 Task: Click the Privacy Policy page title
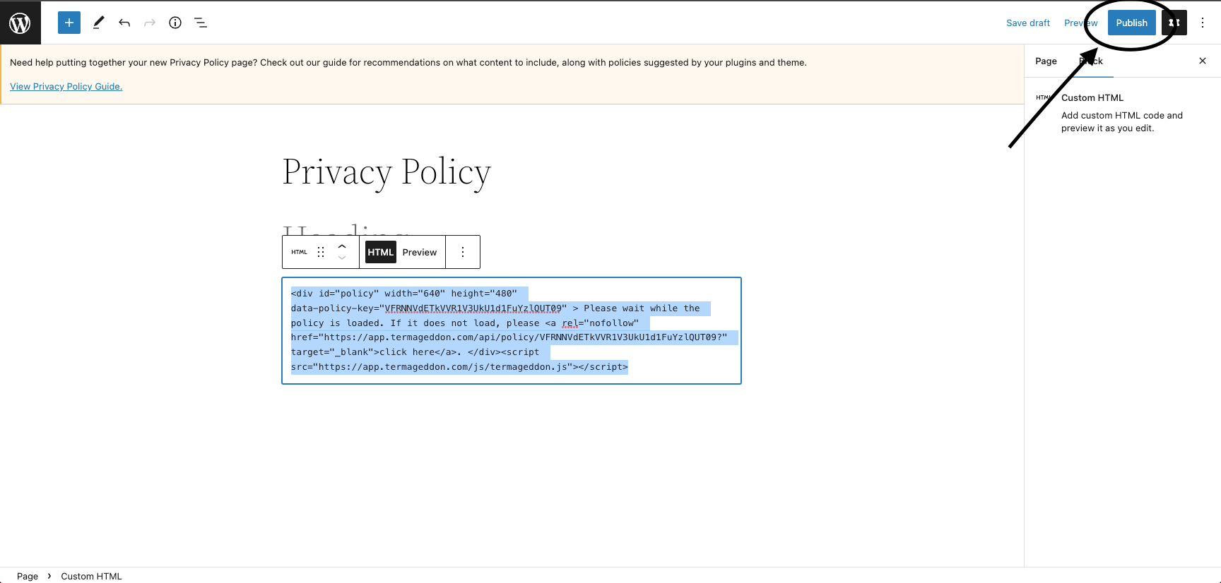(x=387, y=172)
